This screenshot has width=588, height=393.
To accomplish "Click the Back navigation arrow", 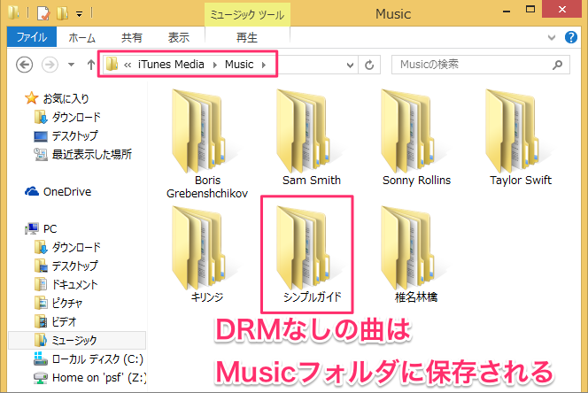I will pos(25,65).
